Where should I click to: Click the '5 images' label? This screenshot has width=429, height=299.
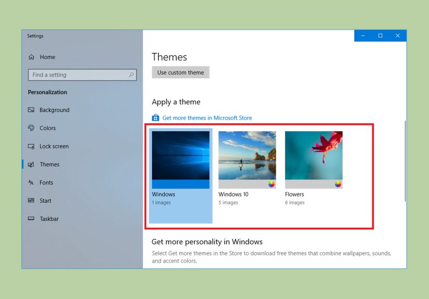pos(228,202)
